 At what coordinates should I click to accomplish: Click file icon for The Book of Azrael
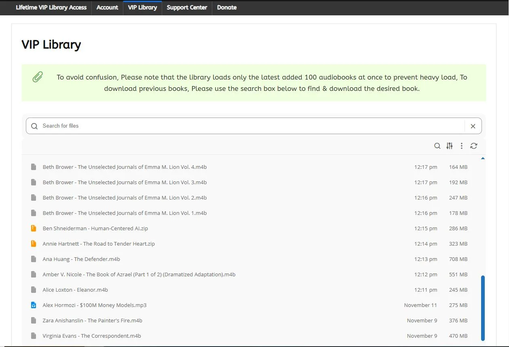(x=34, y=274)
